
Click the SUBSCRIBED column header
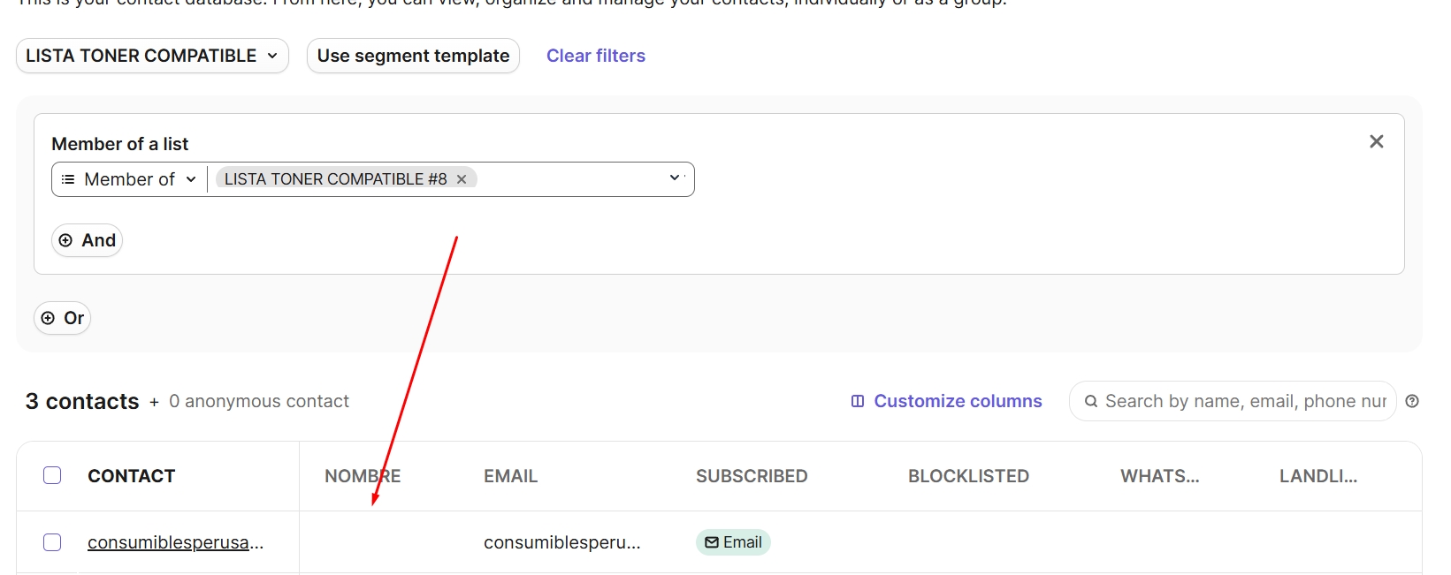(x=752, y=476)
